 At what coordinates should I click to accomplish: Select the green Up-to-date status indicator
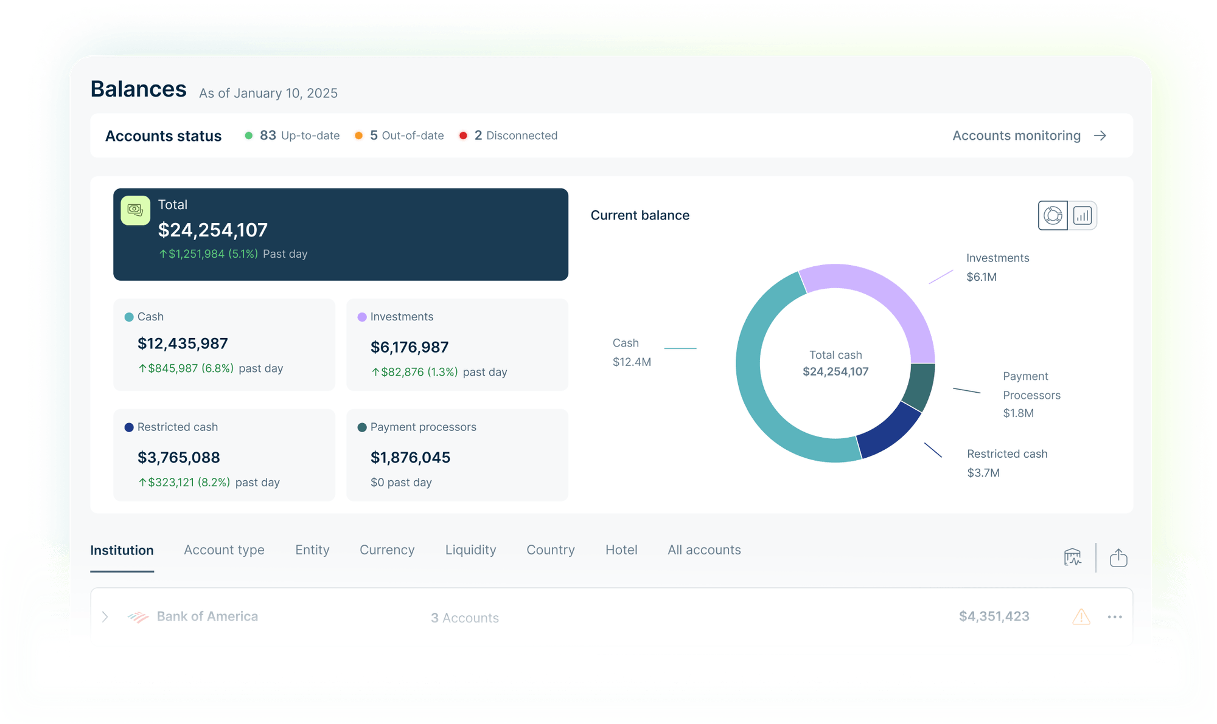(x=248, y=136)
